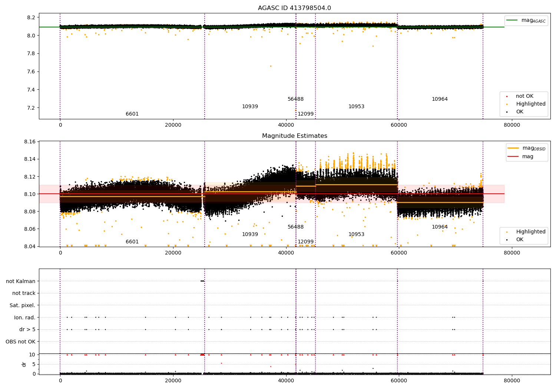
Task: Click the 'dr > 5' axis label
Action: coord(27,330)
